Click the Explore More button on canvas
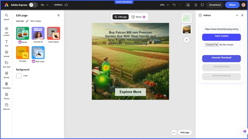This screenshot has width=248, height=139. (x=130, y=92)
